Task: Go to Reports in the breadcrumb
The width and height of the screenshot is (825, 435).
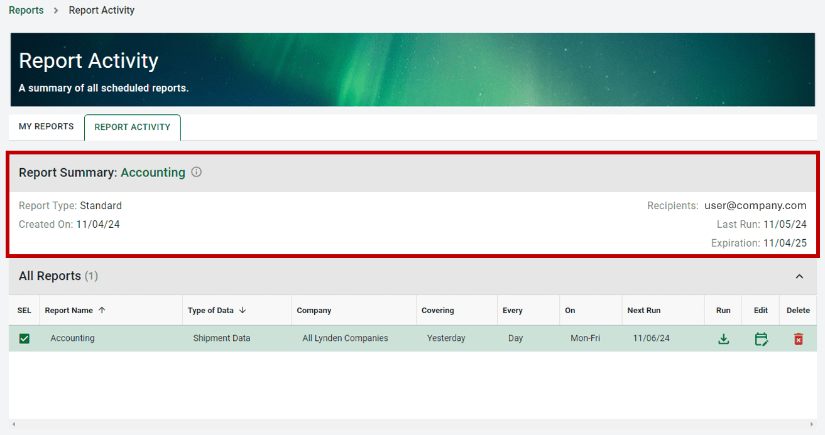Action: (26, 10)
